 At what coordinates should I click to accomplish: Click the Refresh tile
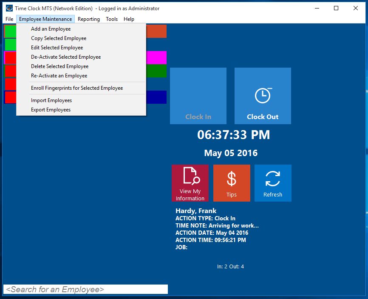[273, 183]
